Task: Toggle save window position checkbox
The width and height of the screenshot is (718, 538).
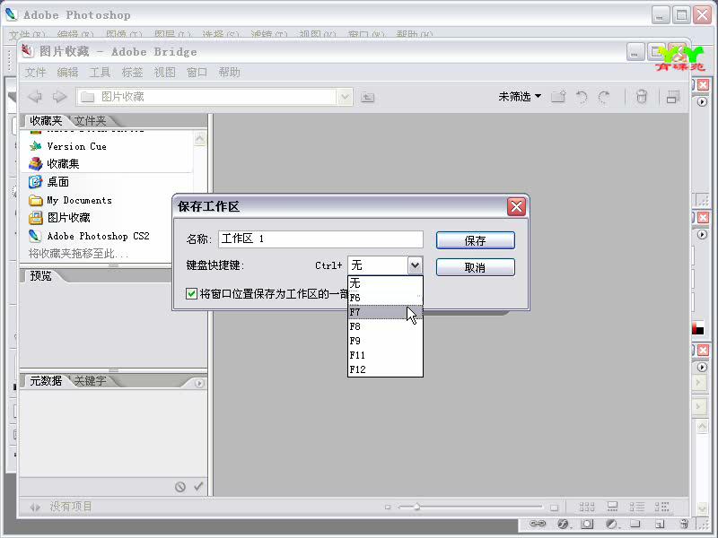Action: click(191, 293)
